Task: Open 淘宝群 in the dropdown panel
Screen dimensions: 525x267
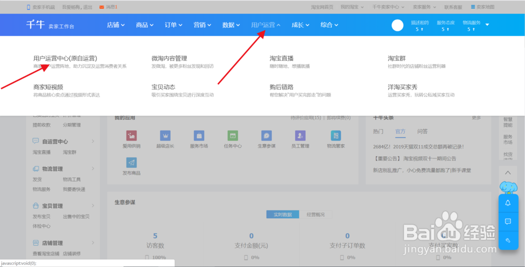Action: [396, 58]
